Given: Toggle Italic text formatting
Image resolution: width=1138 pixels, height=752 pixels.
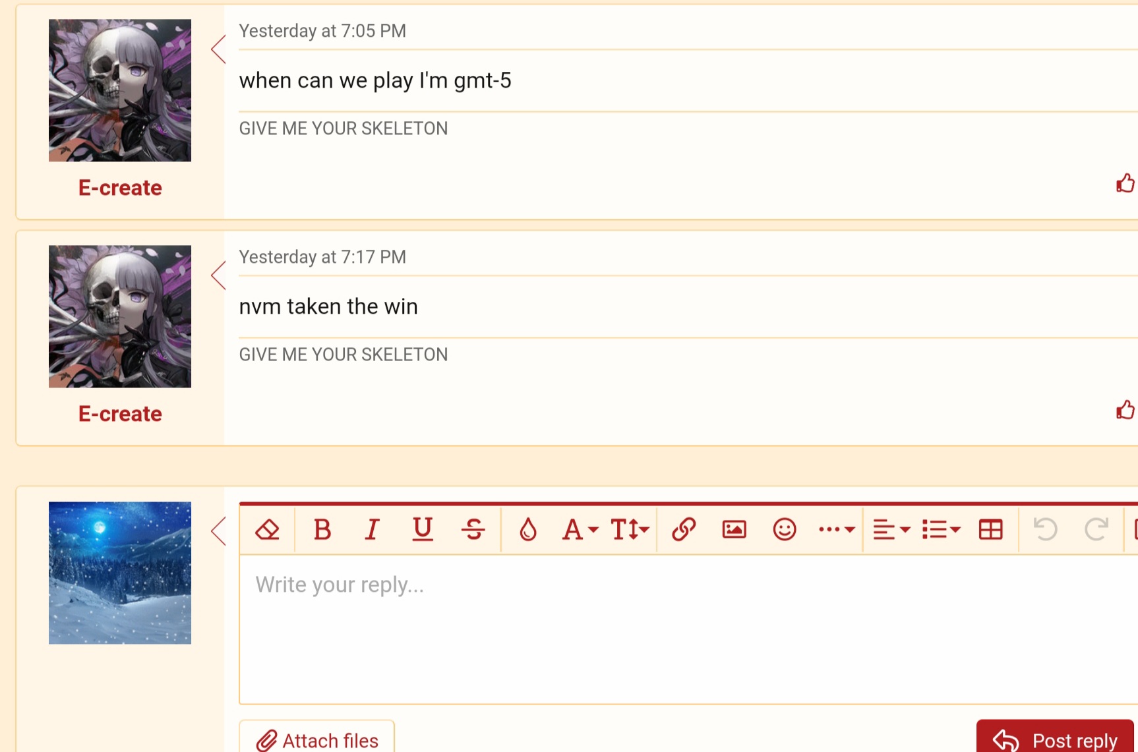Looking at the screenshot, I should coord(373,529).
